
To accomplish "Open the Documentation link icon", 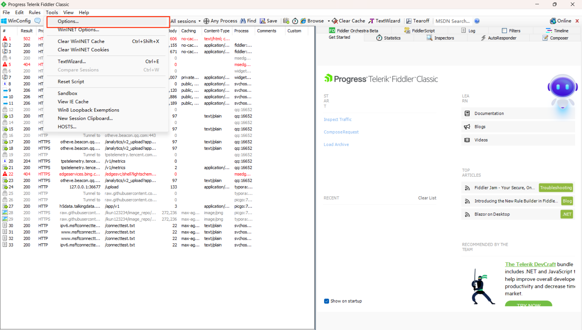I will tap(467, 113).
